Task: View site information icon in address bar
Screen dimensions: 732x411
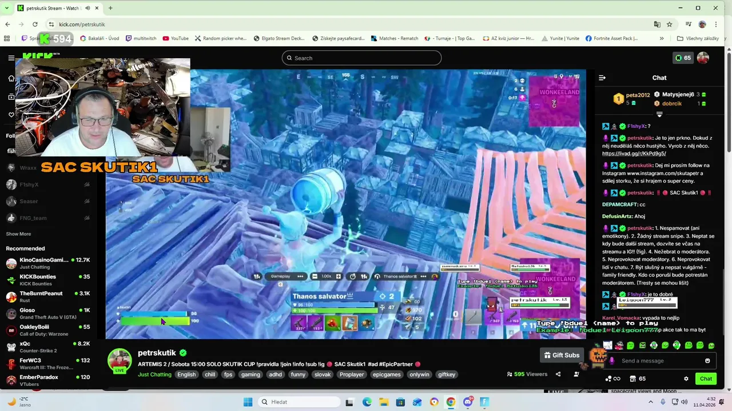Action: coord(51,25)
